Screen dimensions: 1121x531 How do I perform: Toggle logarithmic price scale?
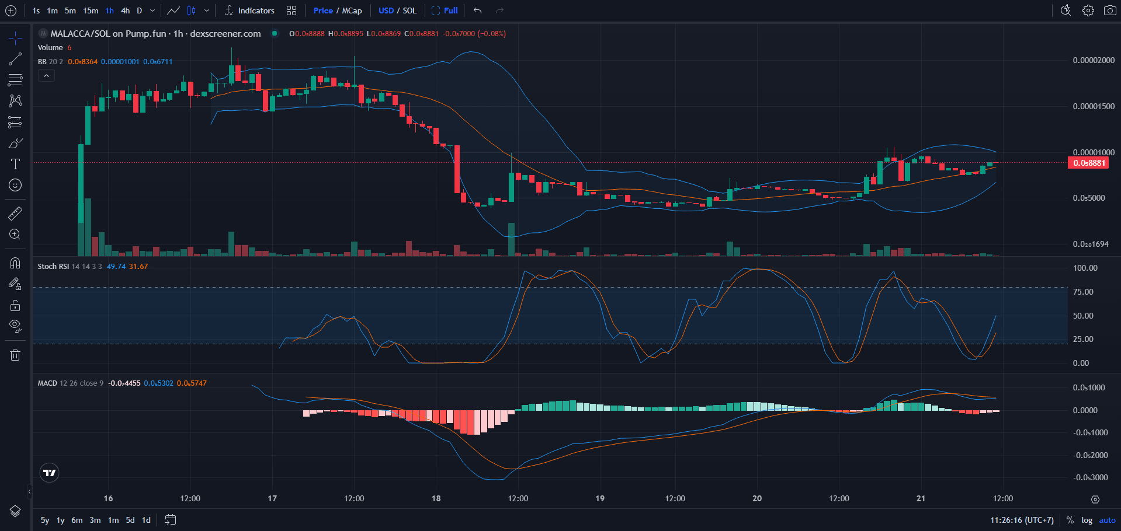click(1087, 520)
